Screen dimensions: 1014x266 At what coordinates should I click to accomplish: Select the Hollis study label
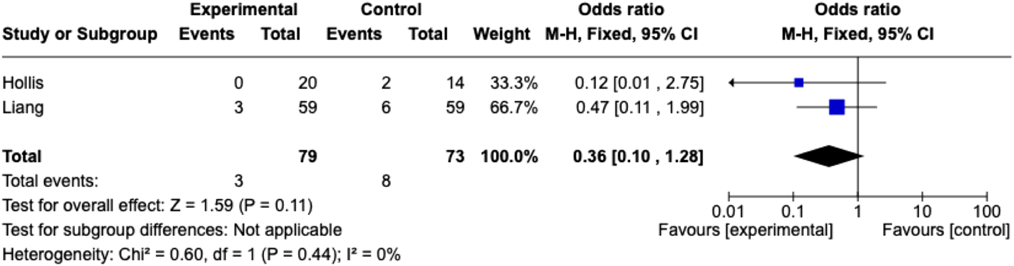pos(23,83)
